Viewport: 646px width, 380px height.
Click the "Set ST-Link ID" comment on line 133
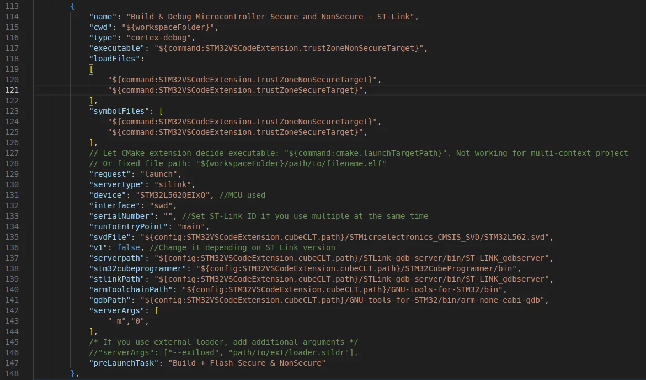305,216
